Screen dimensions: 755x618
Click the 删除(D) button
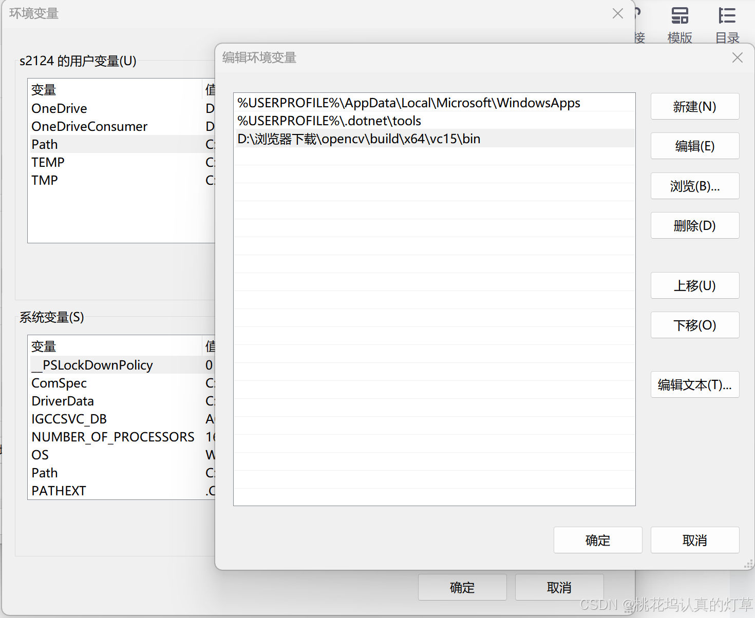[x=694, y=225]
